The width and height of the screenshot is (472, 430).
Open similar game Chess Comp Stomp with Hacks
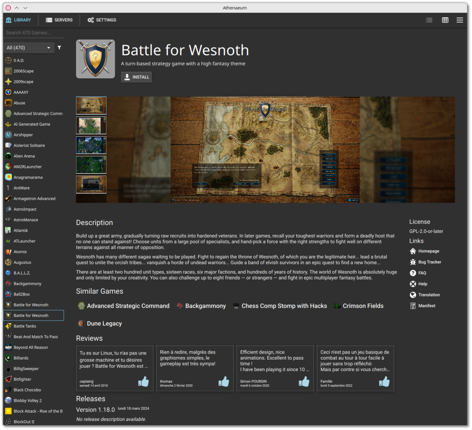(280, 306)
